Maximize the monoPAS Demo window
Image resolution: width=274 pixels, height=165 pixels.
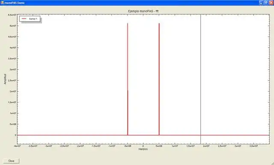(x=266, y=3)
